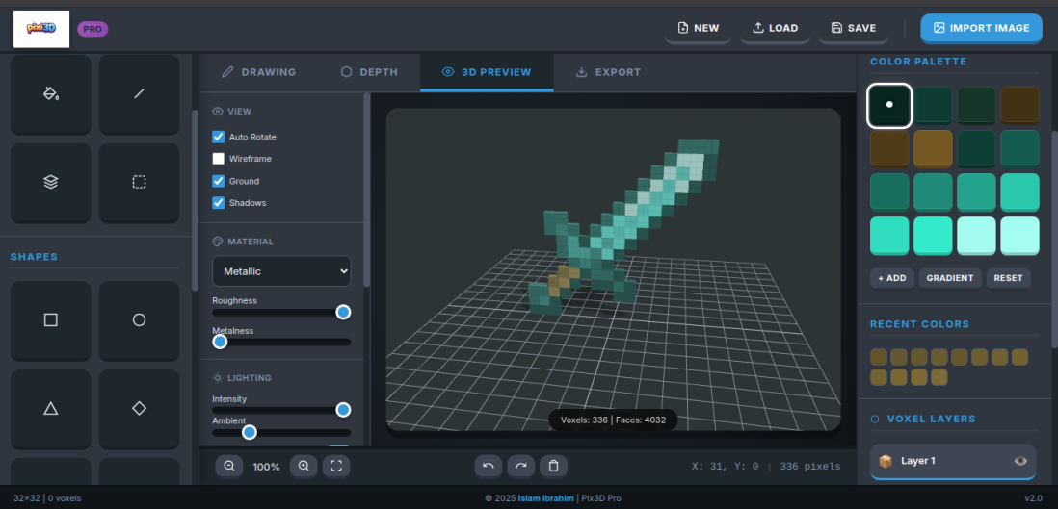Adjust the Roughness slider handle
This screenshot has width=1058, height=509.
[x=343, y=312]
